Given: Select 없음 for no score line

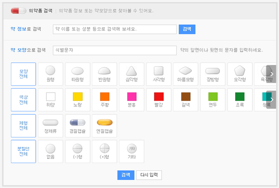Looking at the screenshot, I should [x=51, y=152].
